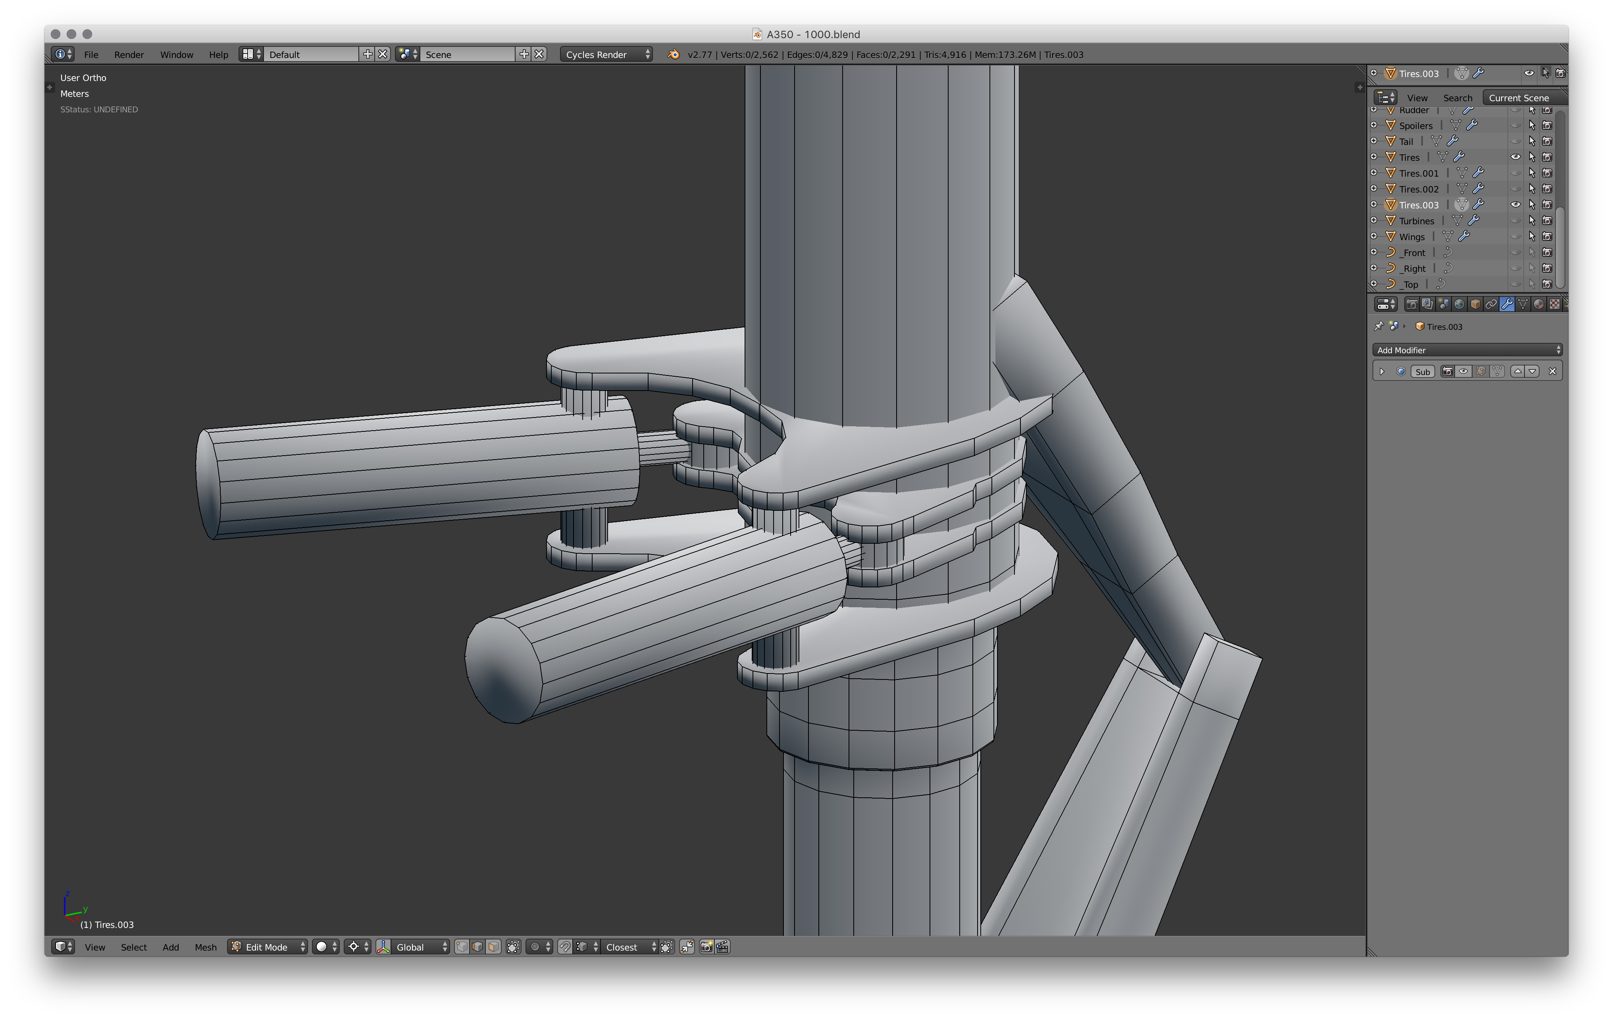
Task: Open the File menu
Action: (x=91, y=54)
